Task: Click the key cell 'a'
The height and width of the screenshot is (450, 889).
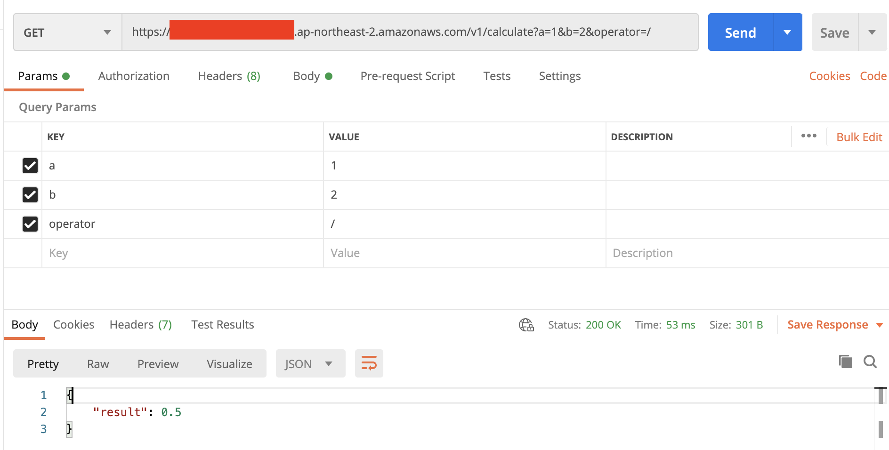Action: pyautogui.click(x=183, y=166)
